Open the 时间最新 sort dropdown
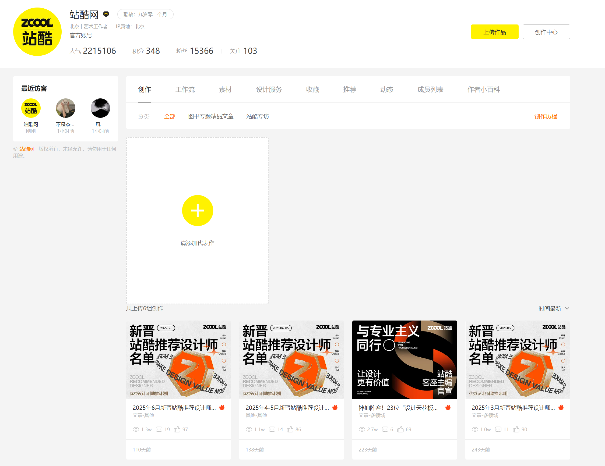 [x=554, y=308]
